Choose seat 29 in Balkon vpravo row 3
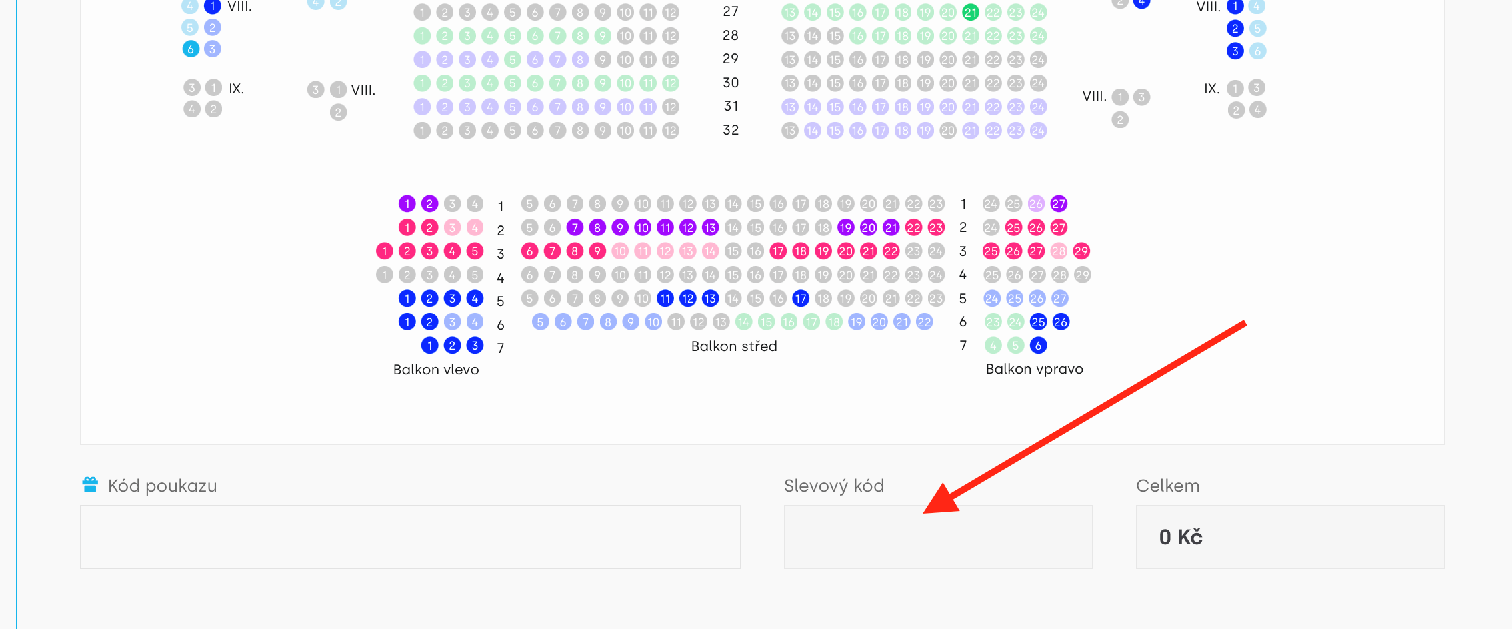The height and width of the screenshot is (629, 1512). (x=1081, y=251)
